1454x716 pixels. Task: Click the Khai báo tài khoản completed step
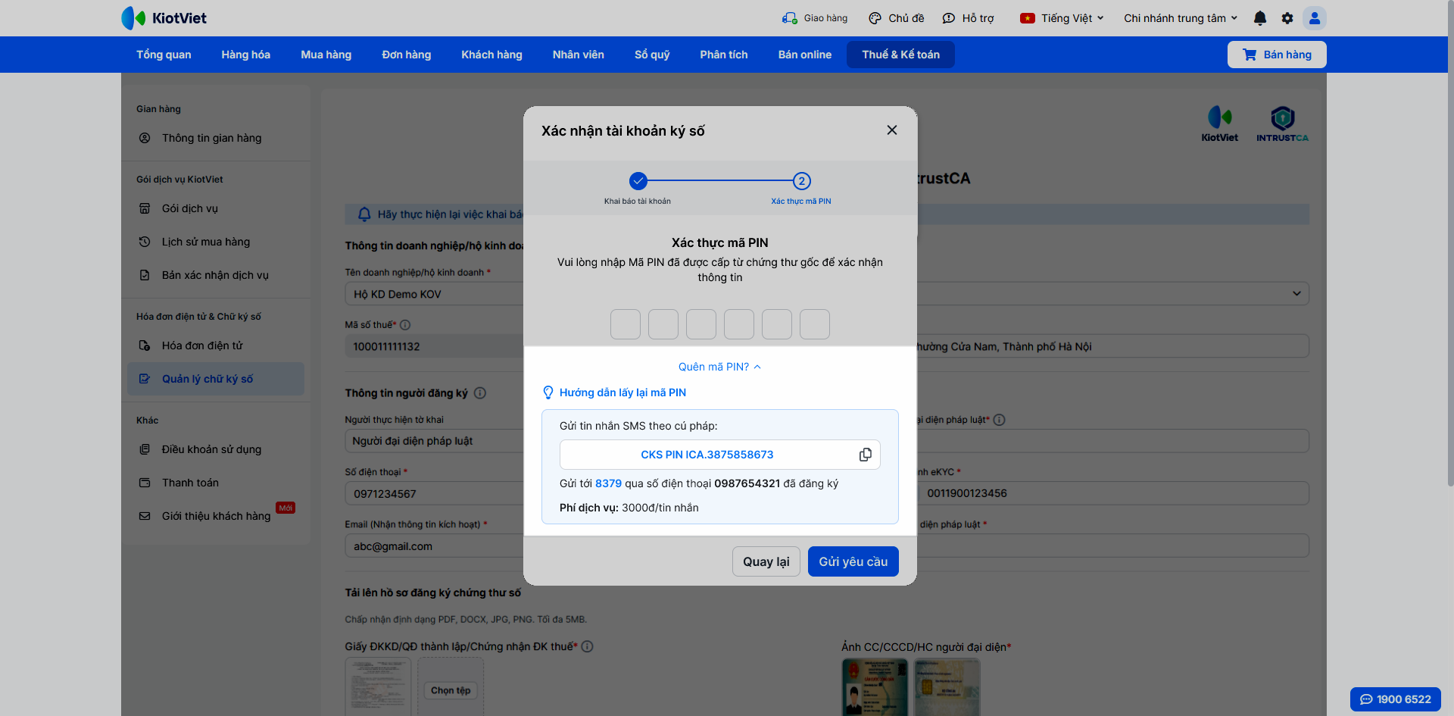[x=638, y=181]
